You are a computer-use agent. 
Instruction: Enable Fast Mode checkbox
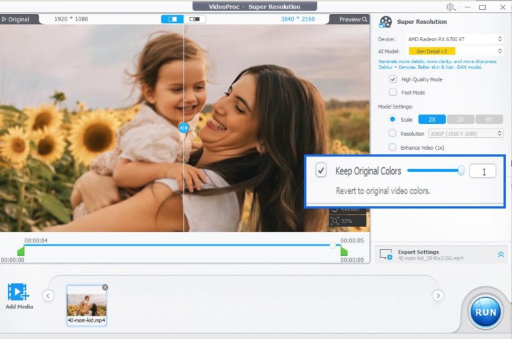393,93
